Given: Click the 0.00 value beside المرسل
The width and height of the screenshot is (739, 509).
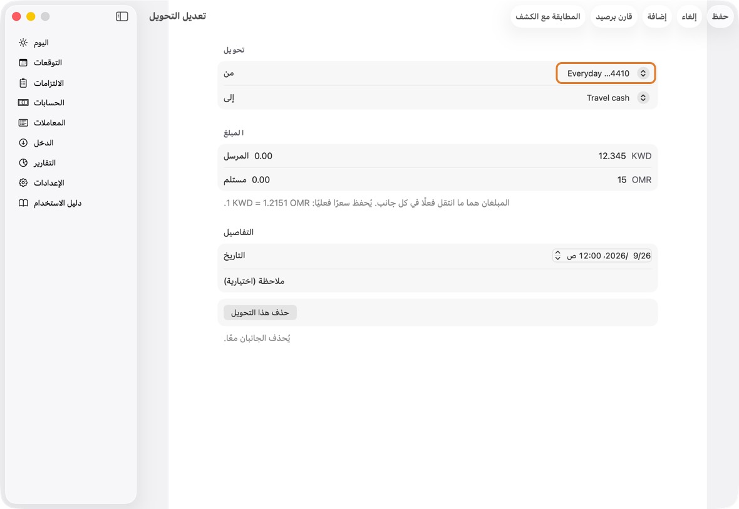Looking at the screenshot, I should click(x=263, y=156).
